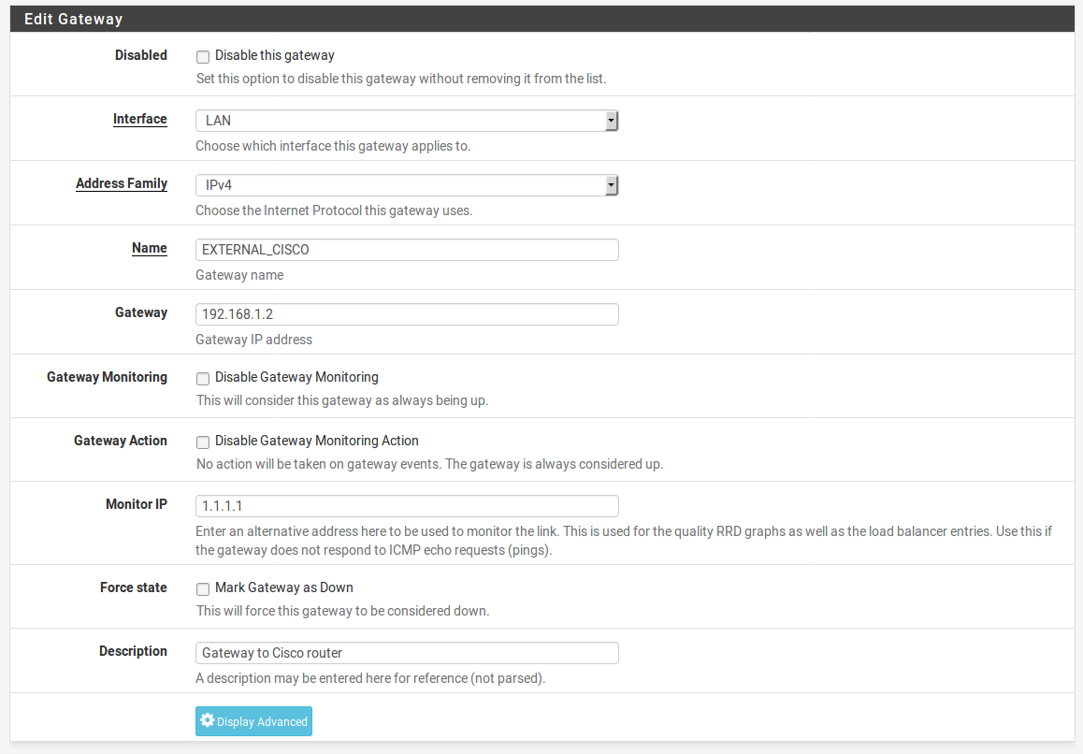
Task: Click the 'Edit Gateway' panel heading
Action: click(x=74, y=20)
